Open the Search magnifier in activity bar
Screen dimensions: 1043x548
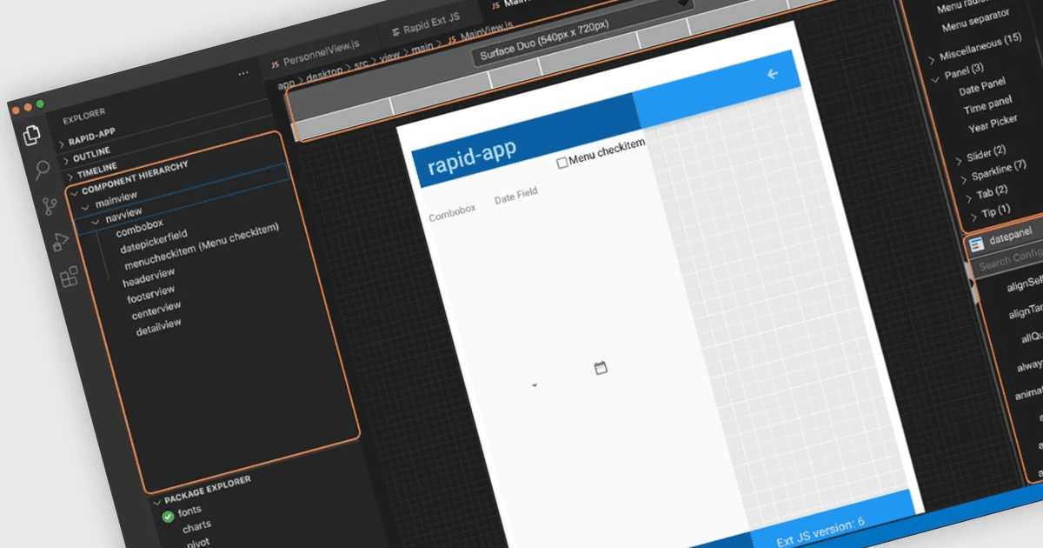pos(41,170)
